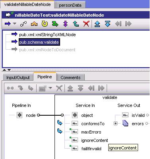This screenshot has width=150, height=159.
Task: Click the pipeline toolbar move up icon
Action: [70, 88]
